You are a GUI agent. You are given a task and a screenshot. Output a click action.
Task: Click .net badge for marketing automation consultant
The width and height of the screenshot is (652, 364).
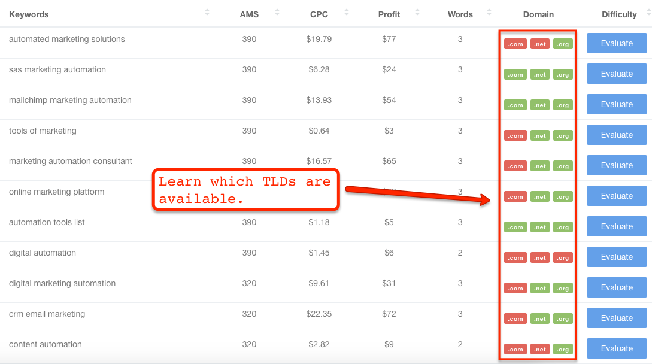tap(540, 166)
